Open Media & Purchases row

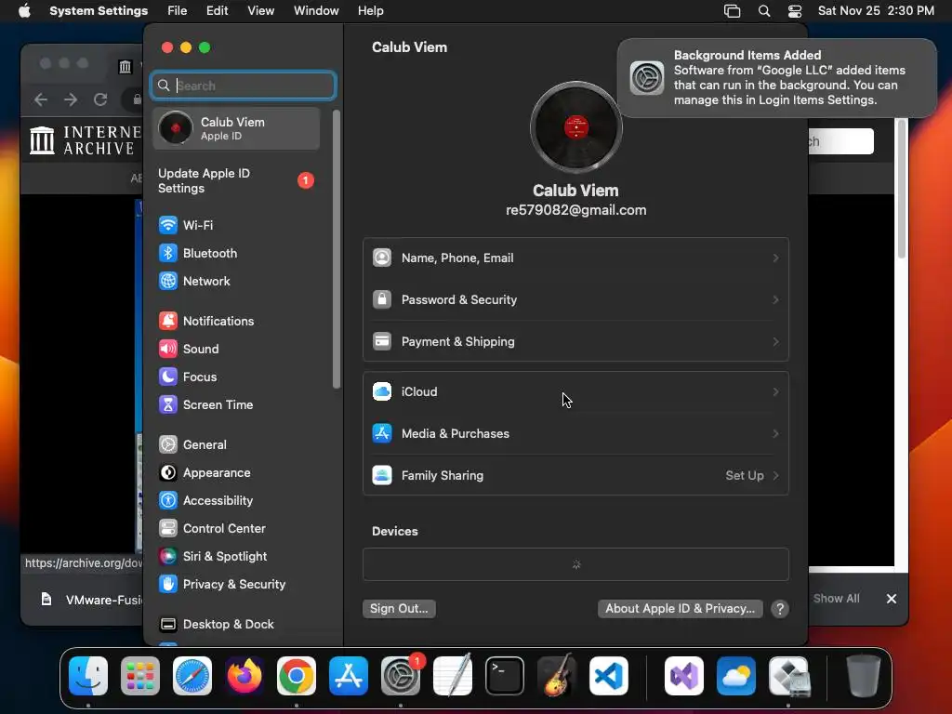click(575, 433)
